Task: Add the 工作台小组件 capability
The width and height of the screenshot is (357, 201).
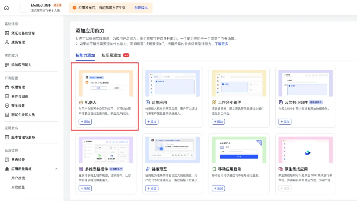Action: [x=218, y=122]
